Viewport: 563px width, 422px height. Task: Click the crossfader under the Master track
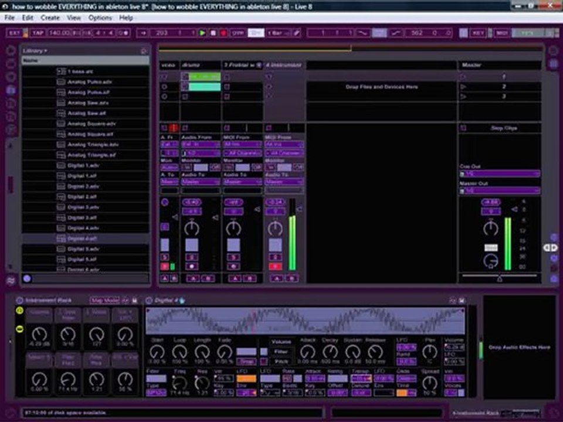(500, 277)
